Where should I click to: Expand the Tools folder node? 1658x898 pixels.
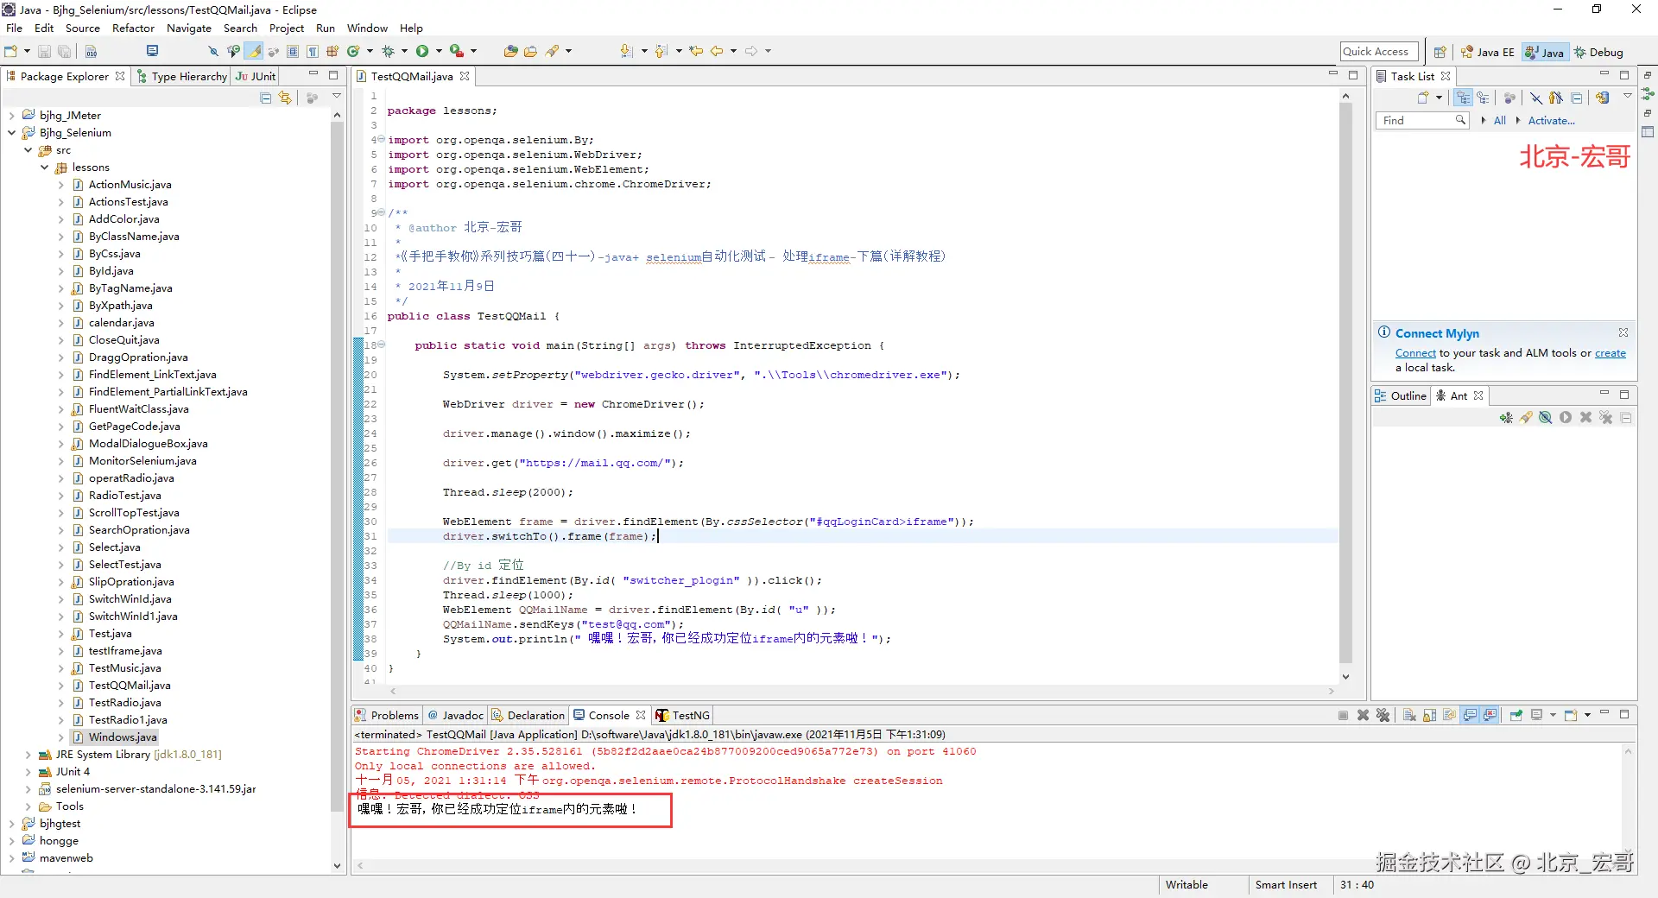28,806
